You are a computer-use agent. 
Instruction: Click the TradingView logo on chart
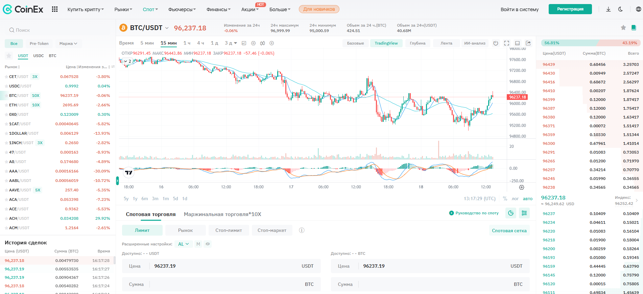click(x=129, y=172)
